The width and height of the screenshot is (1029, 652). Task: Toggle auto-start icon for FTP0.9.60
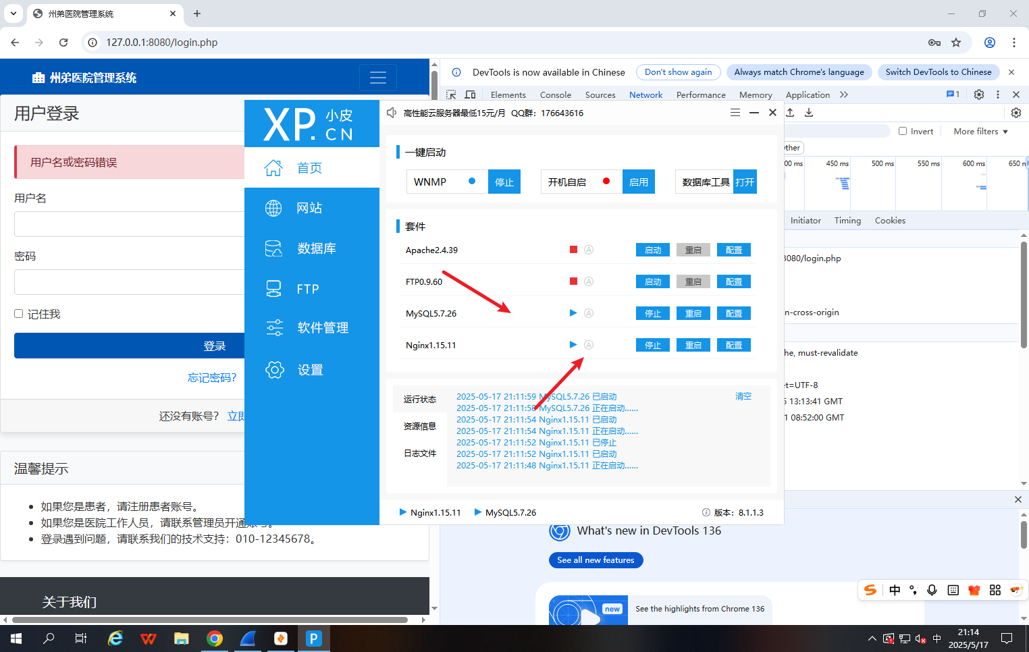coord(589,281)
